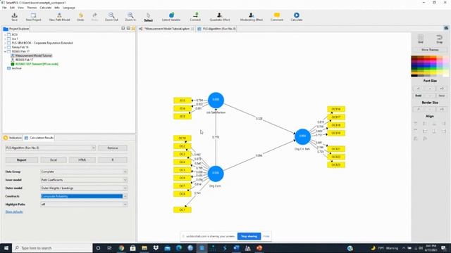Viewport: 451px width, 253px height.
Task: Click the Save toolbar icon
Action: (14, 17)
